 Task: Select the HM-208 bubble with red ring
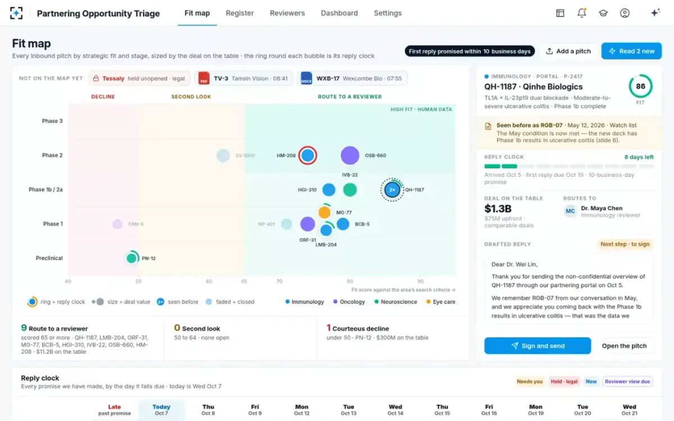coord(307,155)
